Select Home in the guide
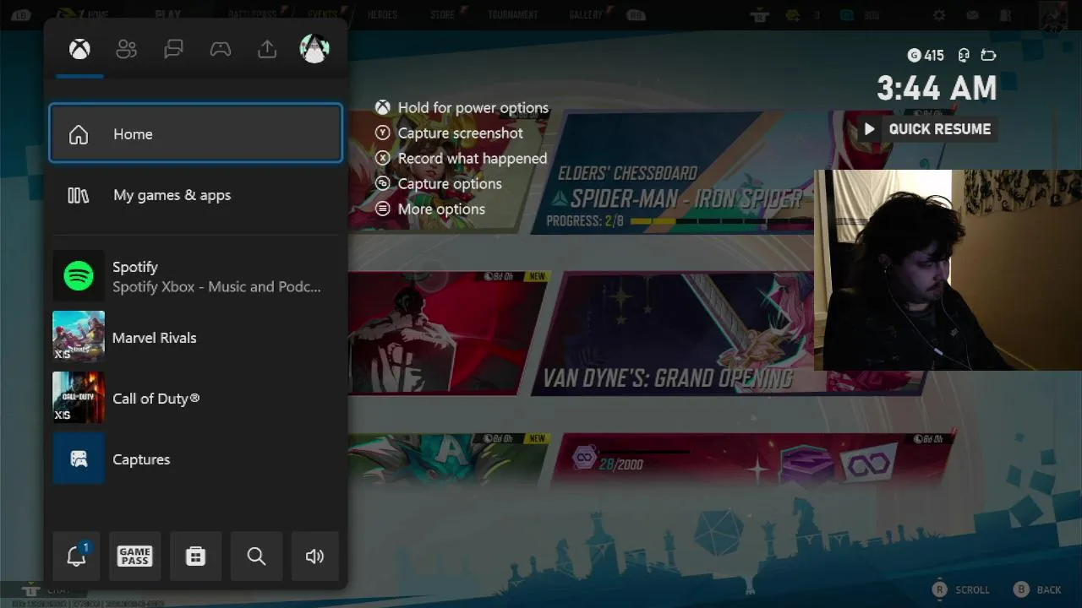1082x608 pixels. click(195, 133)
